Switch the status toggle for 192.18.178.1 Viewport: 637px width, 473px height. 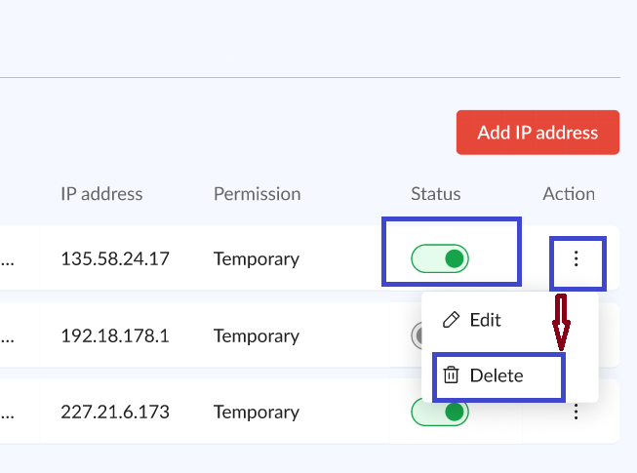[417, 335]
